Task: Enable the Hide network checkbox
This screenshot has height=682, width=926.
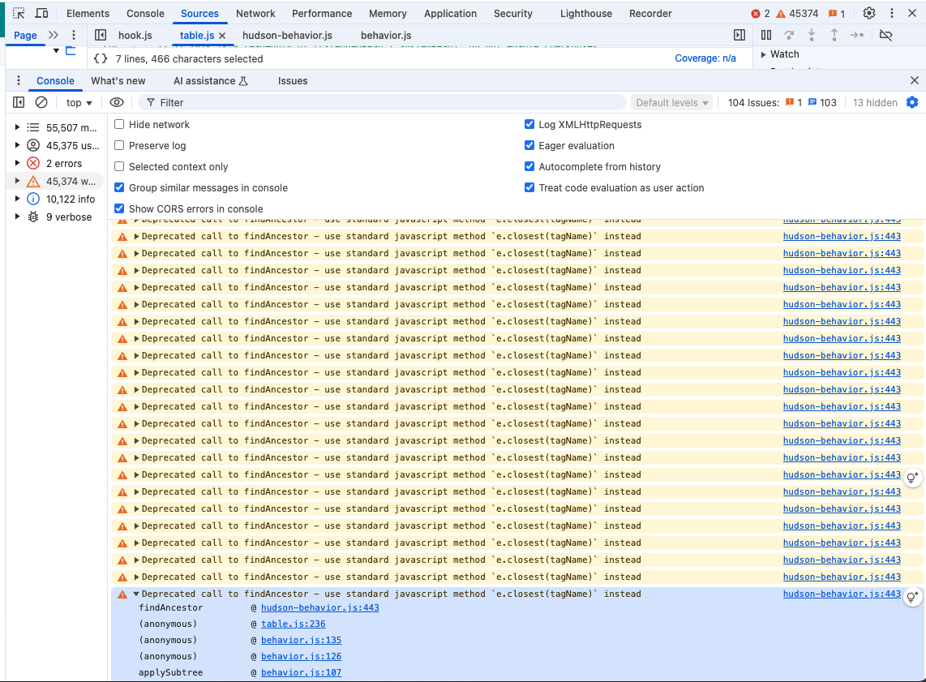Action: click(x=119, y=125)
